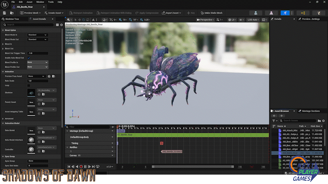The image size is (328, 184).
Task: Switch to the Skeleton Tree tab
Action: (x=11, y=19)
